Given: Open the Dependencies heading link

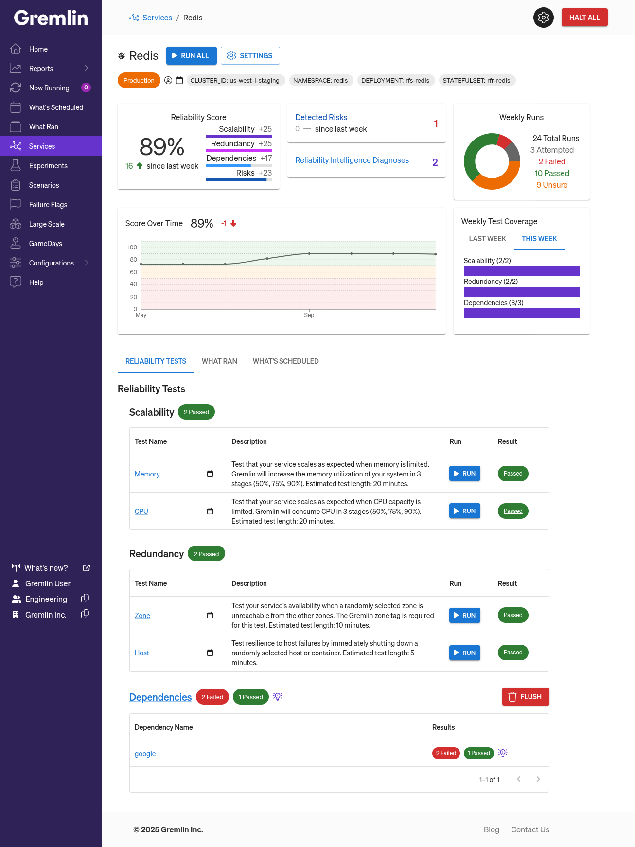Looking at the screenshot, I should (160, 697).
